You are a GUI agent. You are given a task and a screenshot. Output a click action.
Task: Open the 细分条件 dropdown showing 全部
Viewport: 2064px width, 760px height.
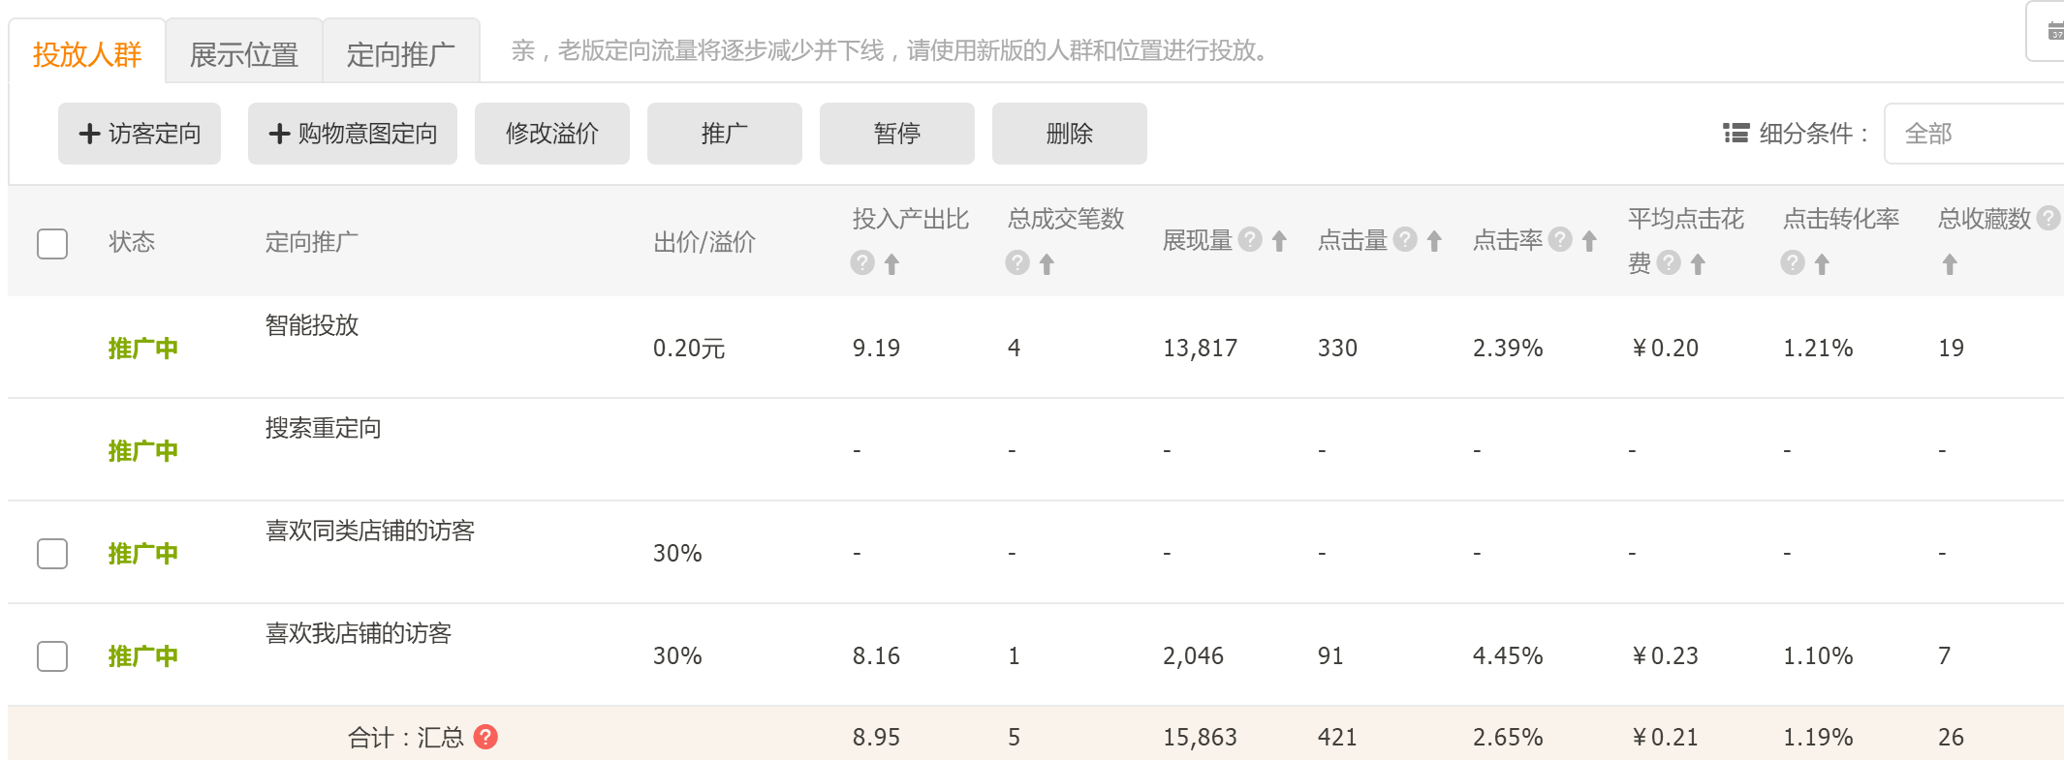1973,134
